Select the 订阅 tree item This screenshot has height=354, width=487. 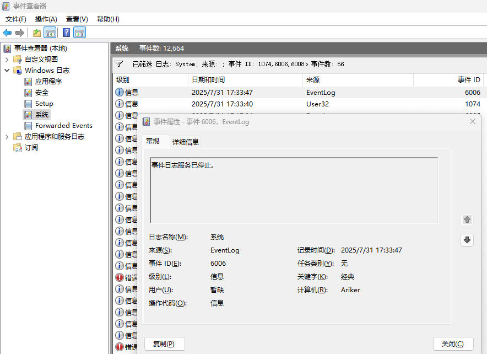pos(31,148)
